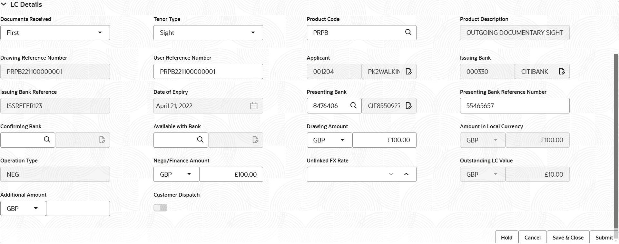This screenshot has width=619, height=244.
Task: Search for a Product Code
Action: pyautogui.click(x=408, y=33)
